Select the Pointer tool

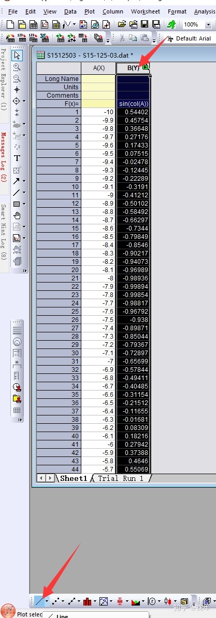click(x=17, y=56)
